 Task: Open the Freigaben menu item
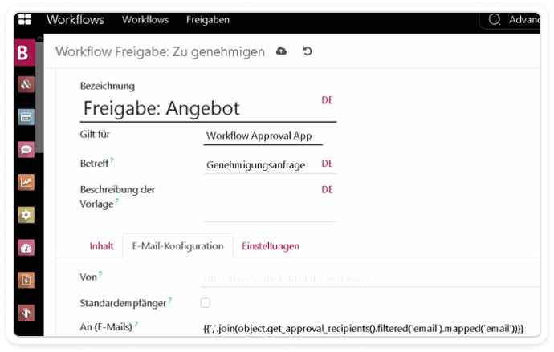(208, 19)
